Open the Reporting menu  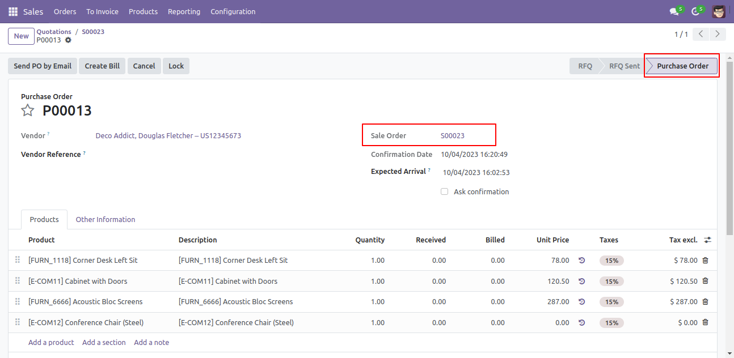(184, 11)
